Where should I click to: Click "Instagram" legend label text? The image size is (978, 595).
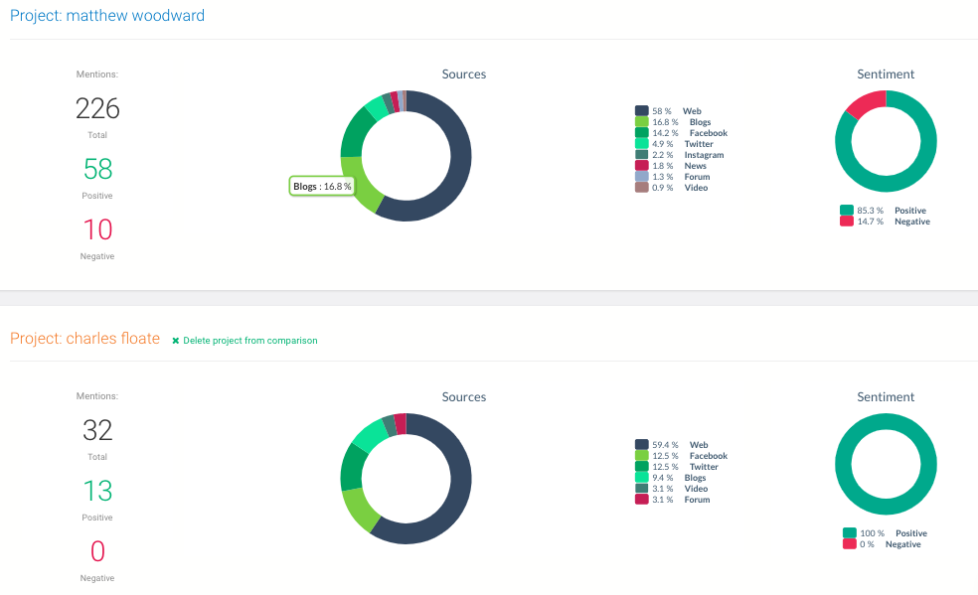(705, 155)
